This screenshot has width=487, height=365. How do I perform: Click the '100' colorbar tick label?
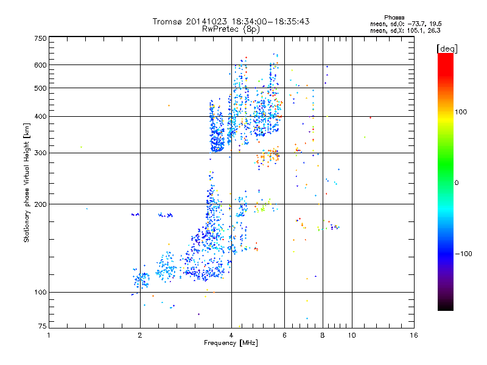coord(461,112)
